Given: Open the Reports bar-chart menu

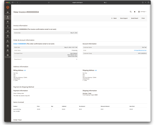Looking at the screenshot, I should click(x=8, y=41).
